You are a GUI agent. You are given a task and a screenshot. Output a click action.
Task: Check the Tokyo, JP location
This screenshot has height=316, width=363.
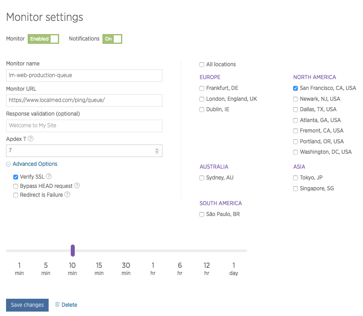(x=295, y=177)
